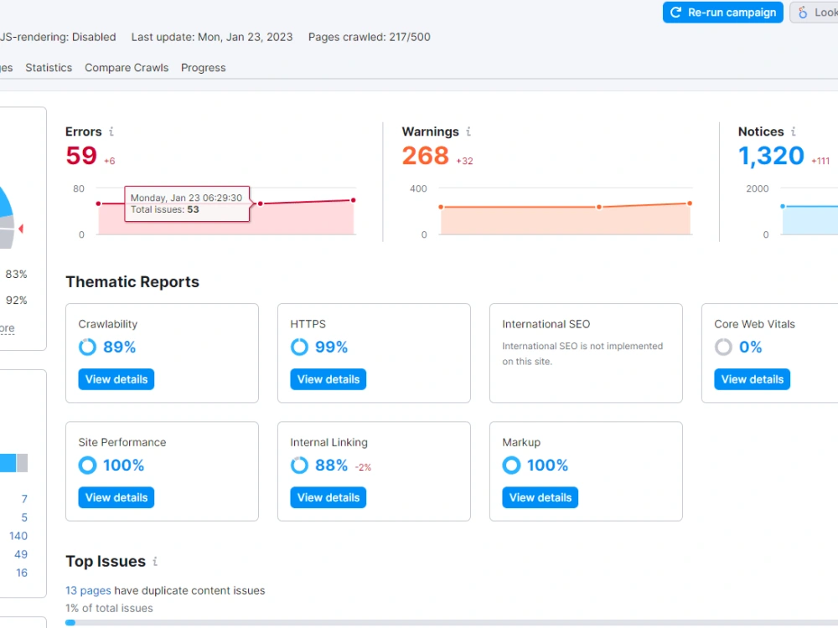Click the info icon beside Notices
The height and width of the screenshot is (628, 838).
click(x=793, y=131)
